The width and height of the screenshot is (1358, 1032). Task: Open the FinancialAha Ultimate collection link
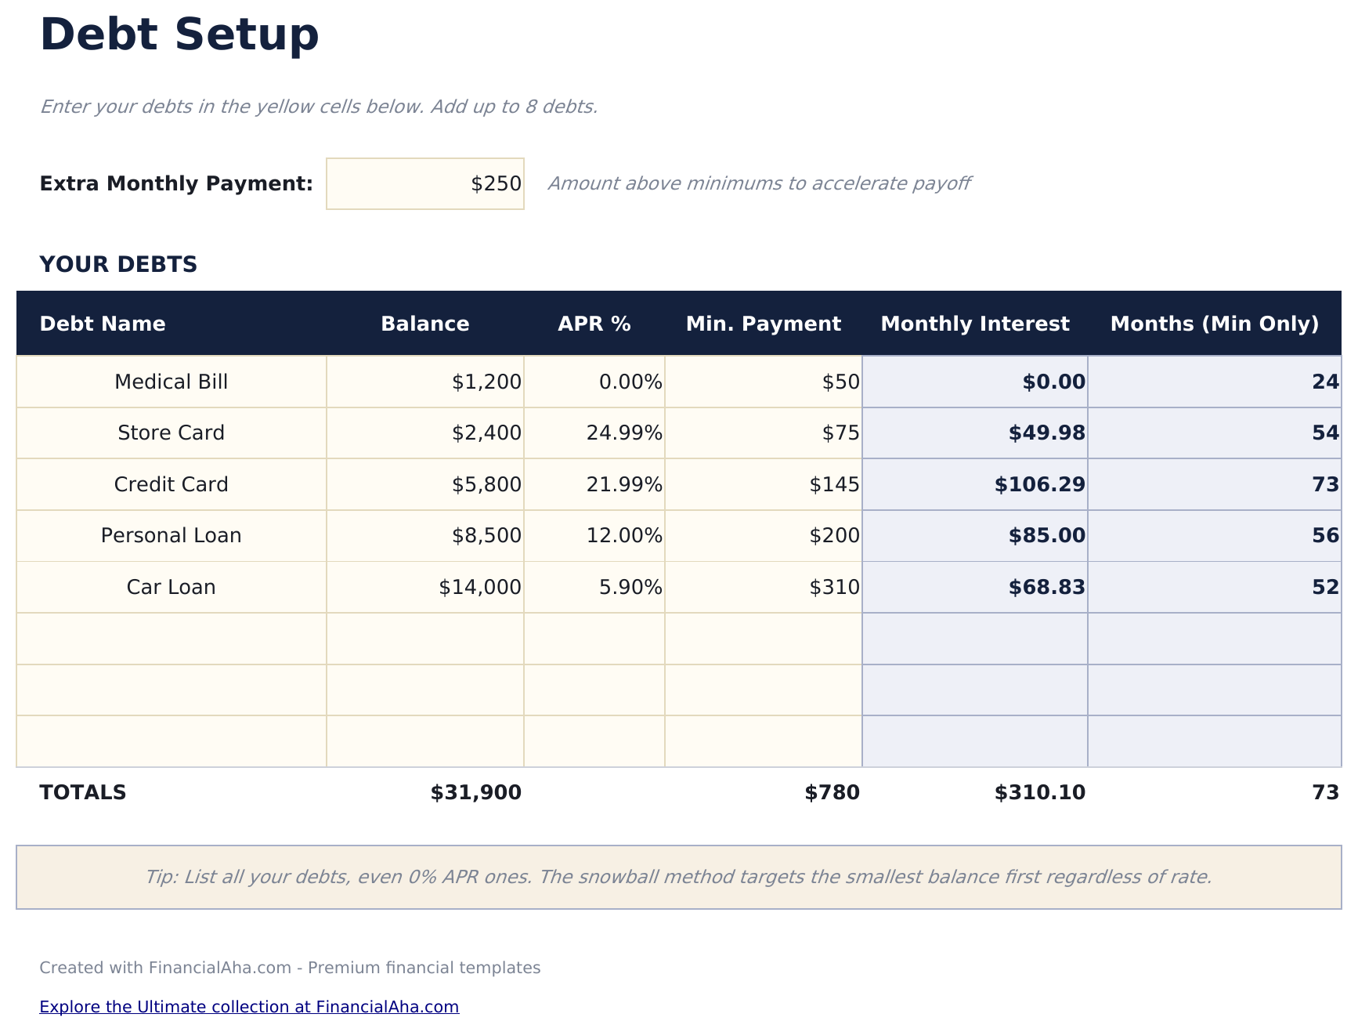(x=250, y=1007)
